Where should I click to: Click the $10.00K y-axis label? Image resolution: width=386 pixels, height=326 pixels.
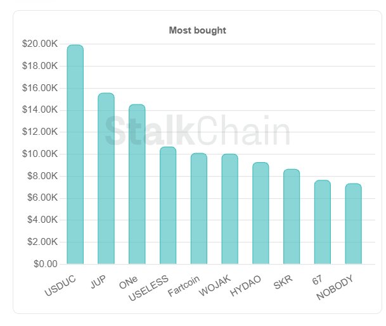point(40,154)
